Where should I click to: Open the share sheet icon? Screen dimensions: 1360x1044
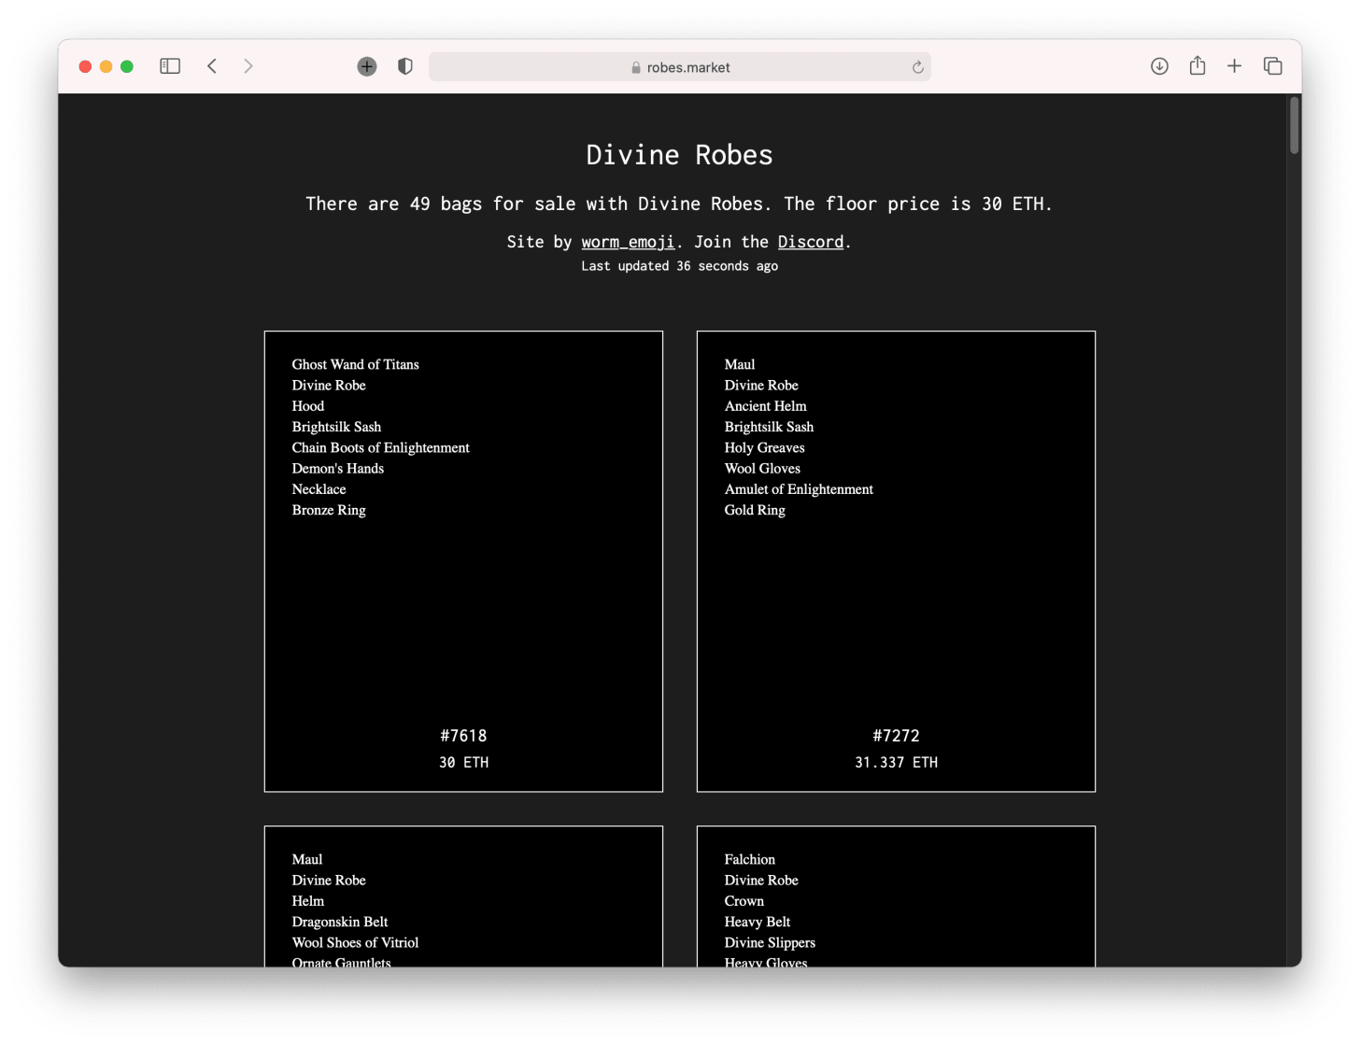[x=1197, y=65]
